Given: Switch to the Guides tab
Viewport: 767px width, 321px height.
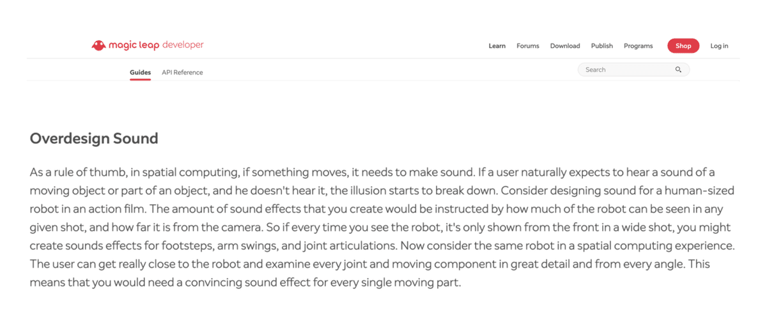Looking at the screenshot, I should point(140,72).
